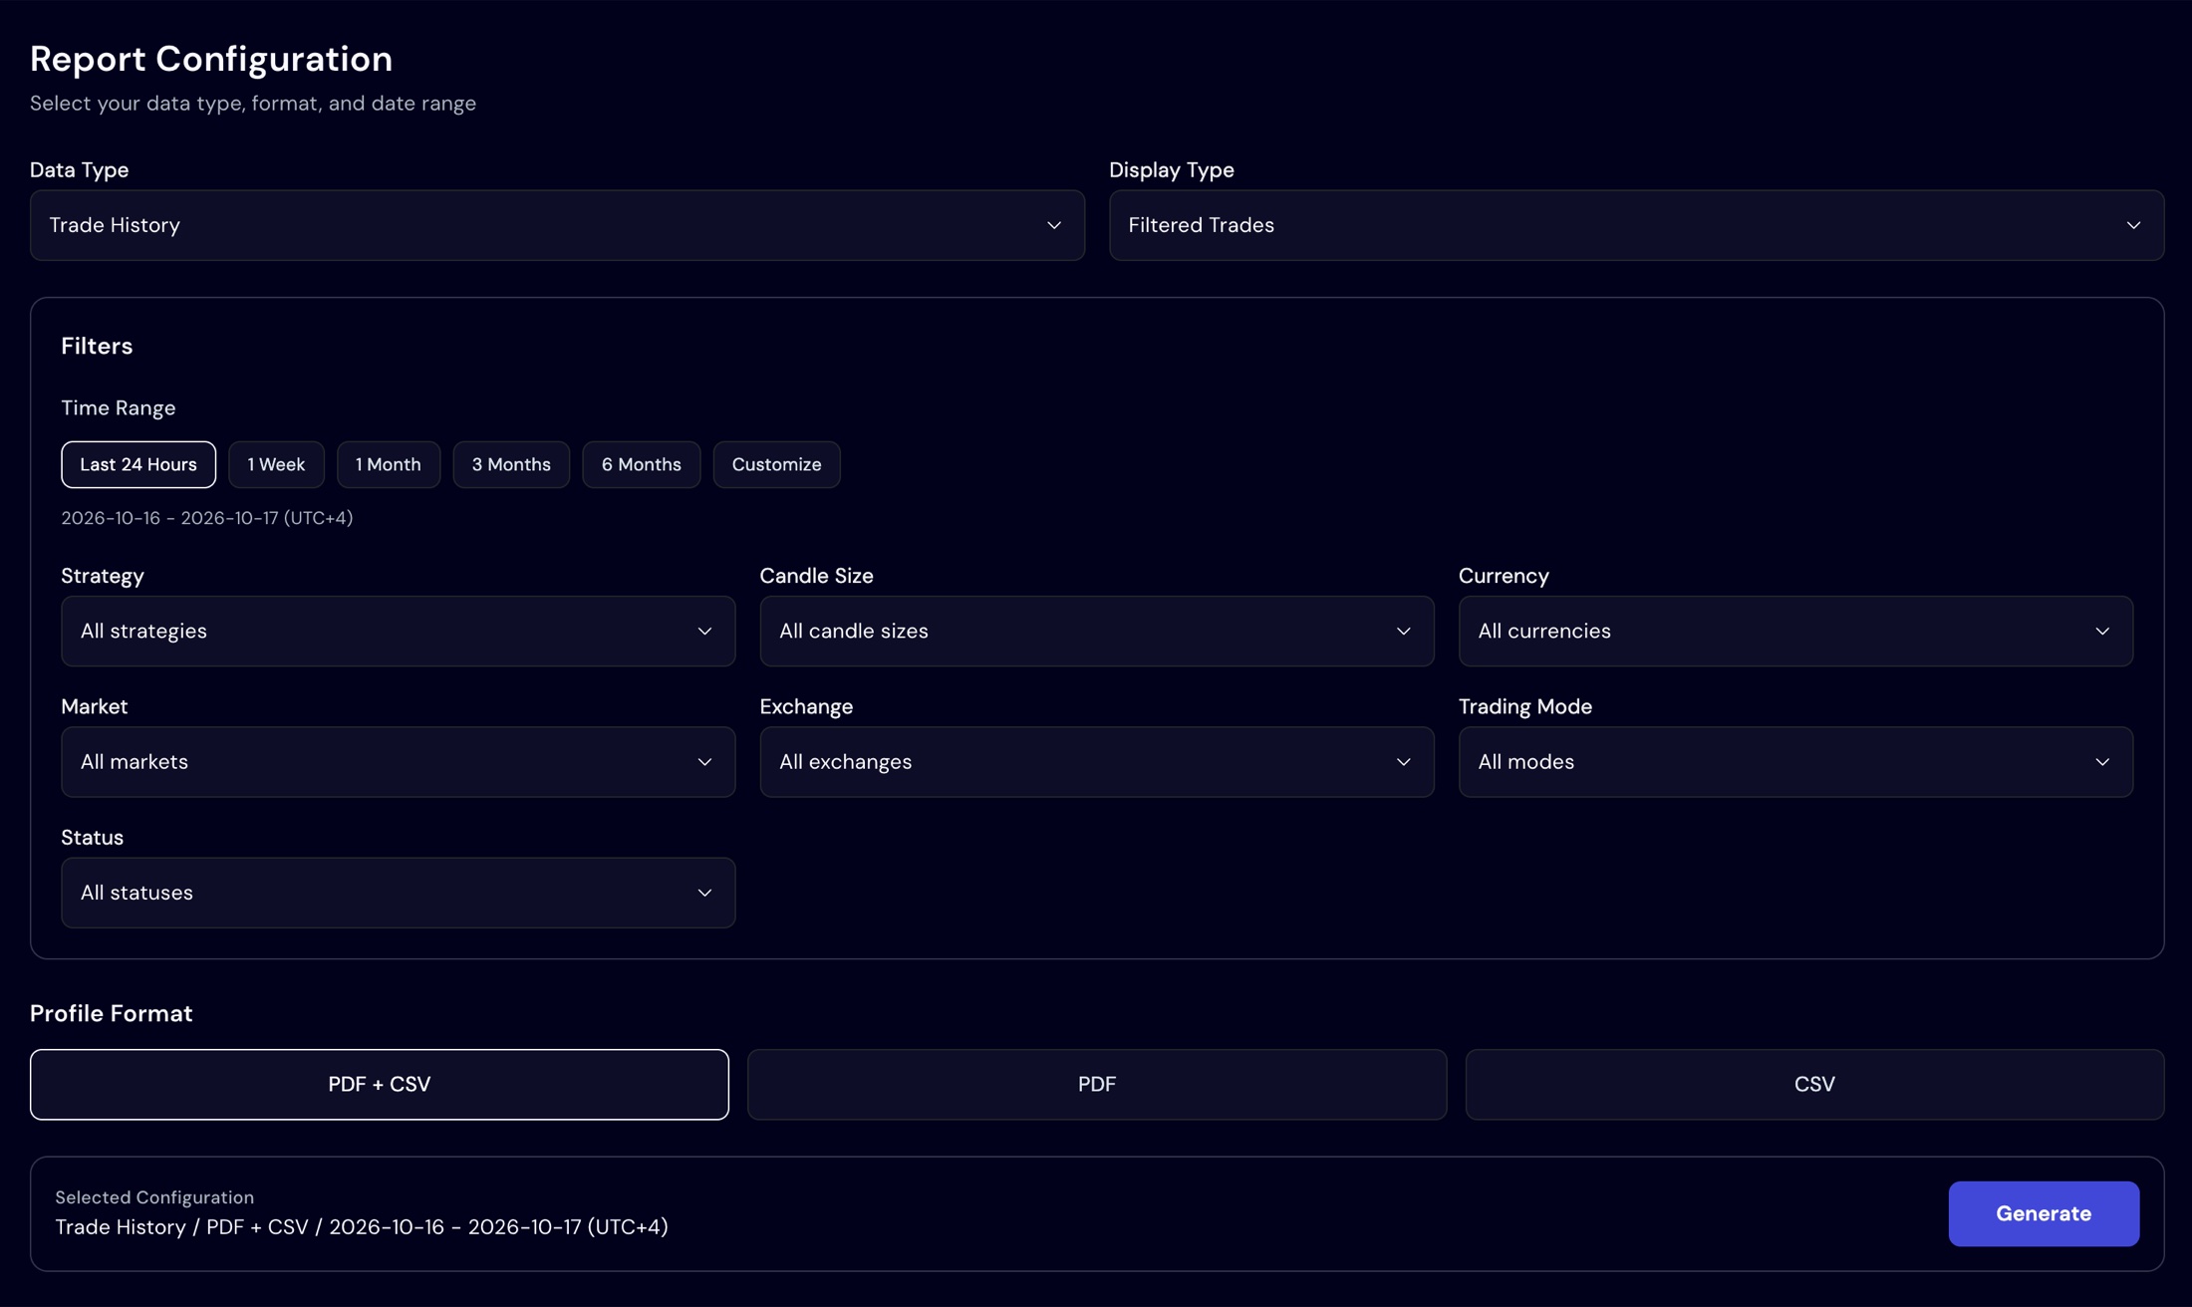Open the Display Type dropdown
This screenshot has width=2192, height=1307.
pos(1636,225)
